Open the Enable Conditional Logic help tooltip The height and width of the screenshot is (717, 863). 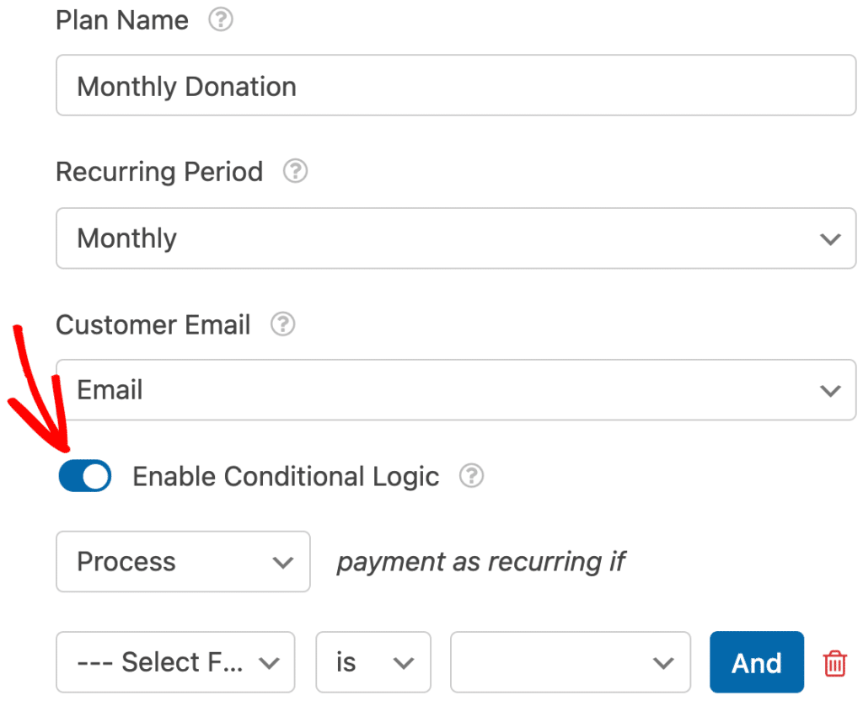coord(472,476)
